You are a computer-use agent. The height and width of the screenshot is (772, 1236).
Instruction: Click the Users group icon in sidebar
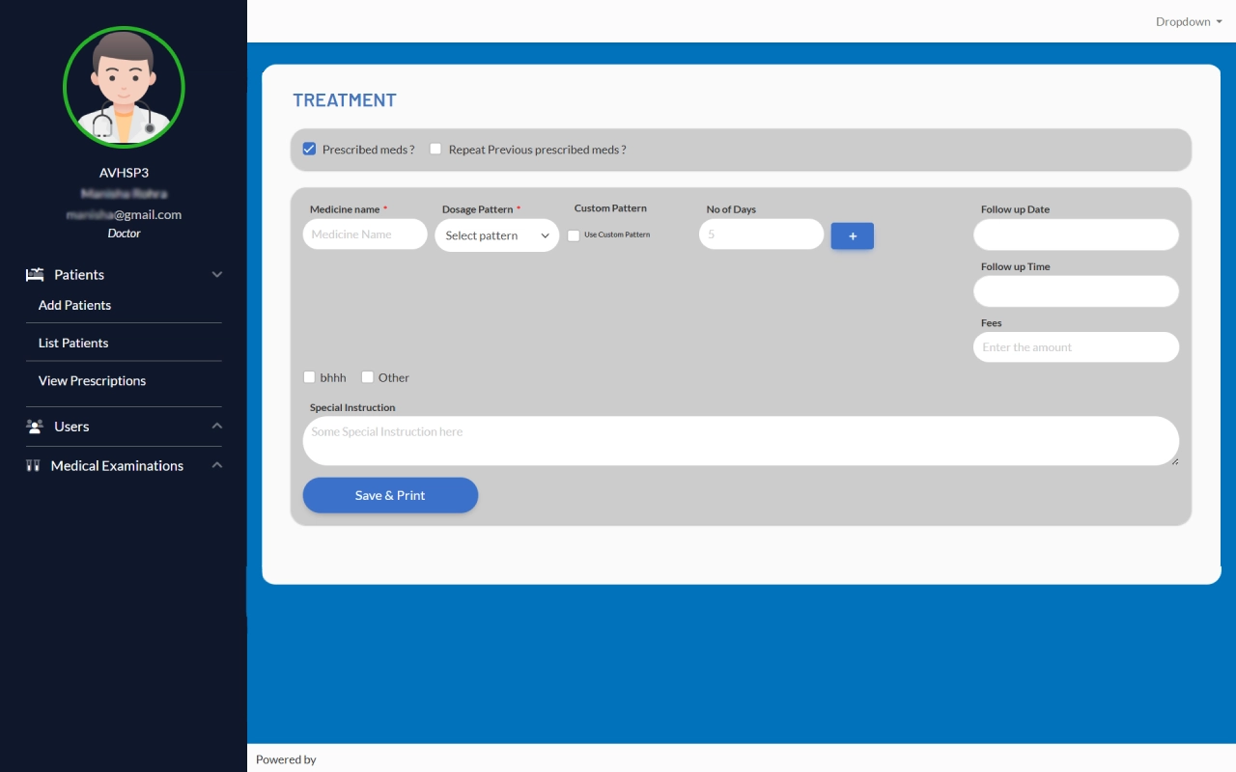click(x=35, y=427)
